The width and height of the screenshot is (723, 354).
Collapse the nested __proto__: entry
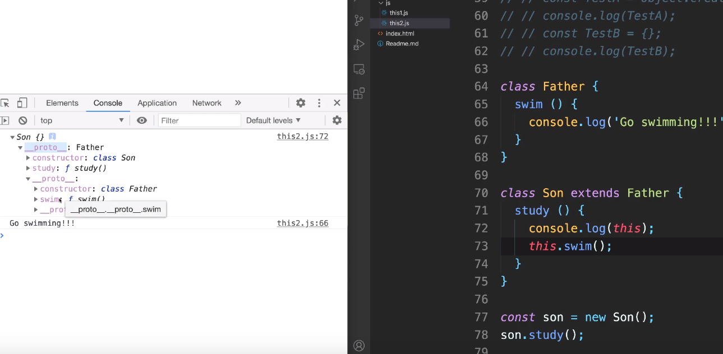coord(28,179)
